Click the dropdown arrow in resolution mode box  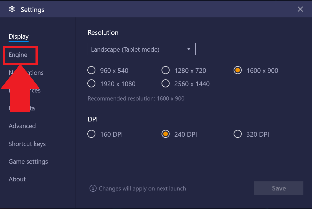[x=189, y=49]
